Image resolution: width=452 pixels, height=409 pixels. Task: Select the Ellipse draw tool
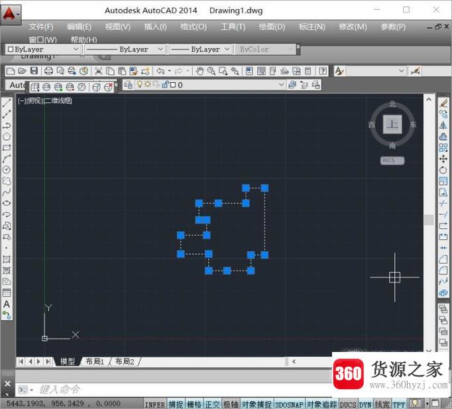pyautogui.click(x=7, y=204)
